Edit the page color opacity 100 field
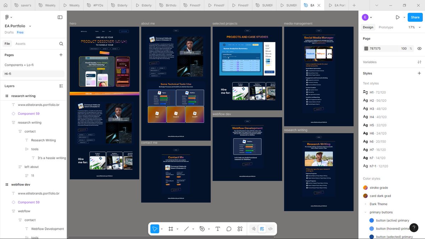Image resolution: width=425 pixels, height=239 pixels. 404,49
